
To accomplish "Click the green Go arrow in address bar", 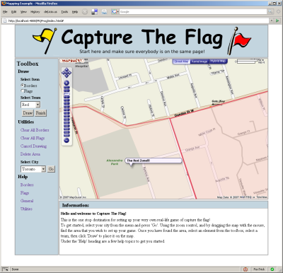I will (x=277, y=21).
